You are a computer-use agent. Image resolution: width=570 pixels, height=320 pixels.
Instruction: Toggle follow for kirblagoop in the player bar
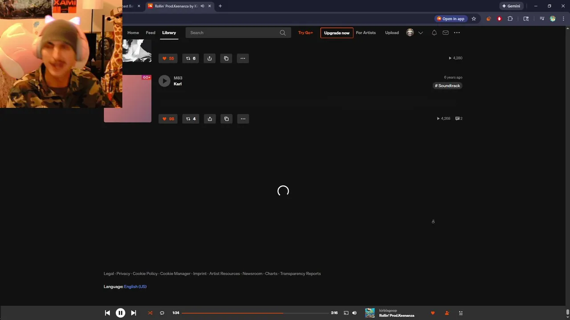pos(447,313)
